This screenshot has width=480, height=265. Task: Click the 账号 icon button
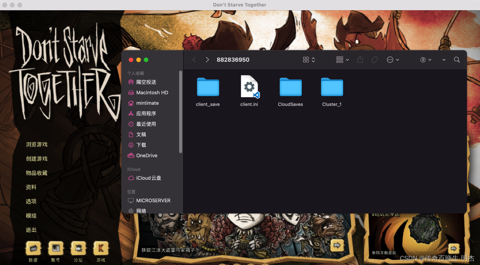click(x=56, y=248)
